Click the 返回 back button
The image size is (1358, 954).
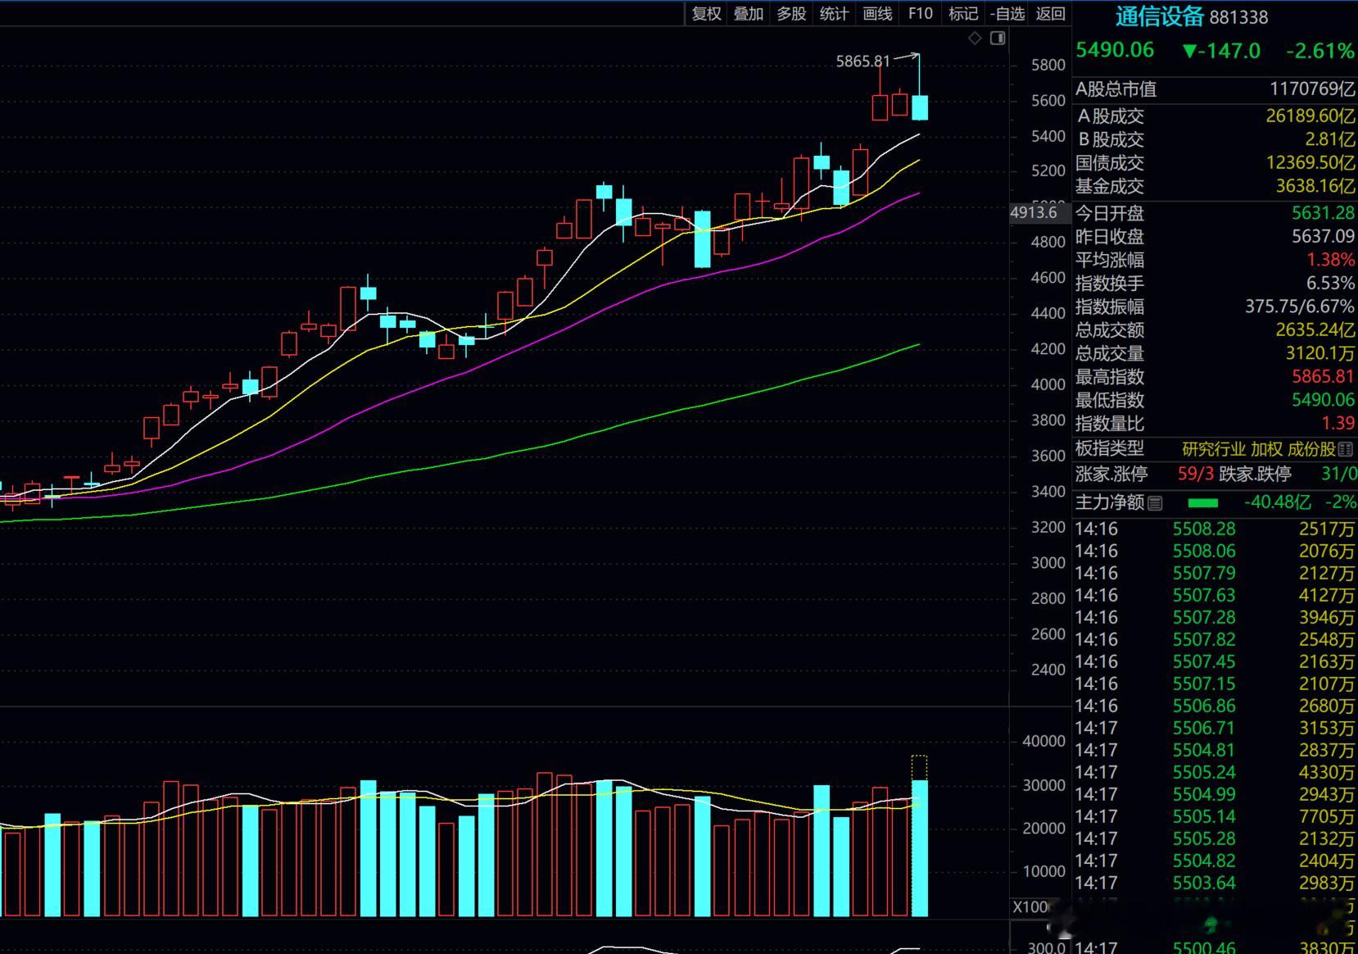[1050, 13]
